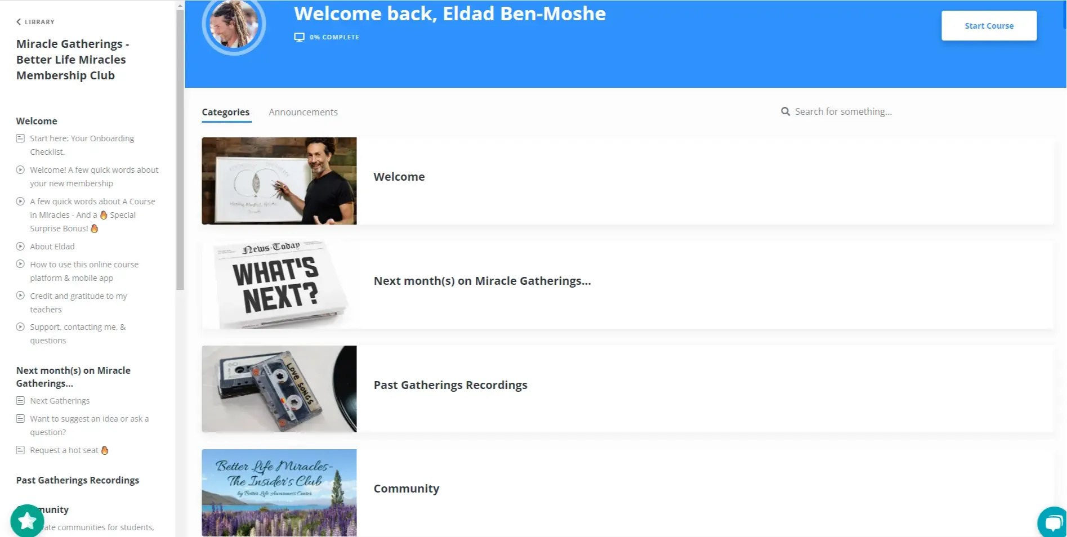The height and width of the screenshot is (537, 1067).
Task: Expand Past Gatherings Recordings sidebar section
Action: pos(78,480)
